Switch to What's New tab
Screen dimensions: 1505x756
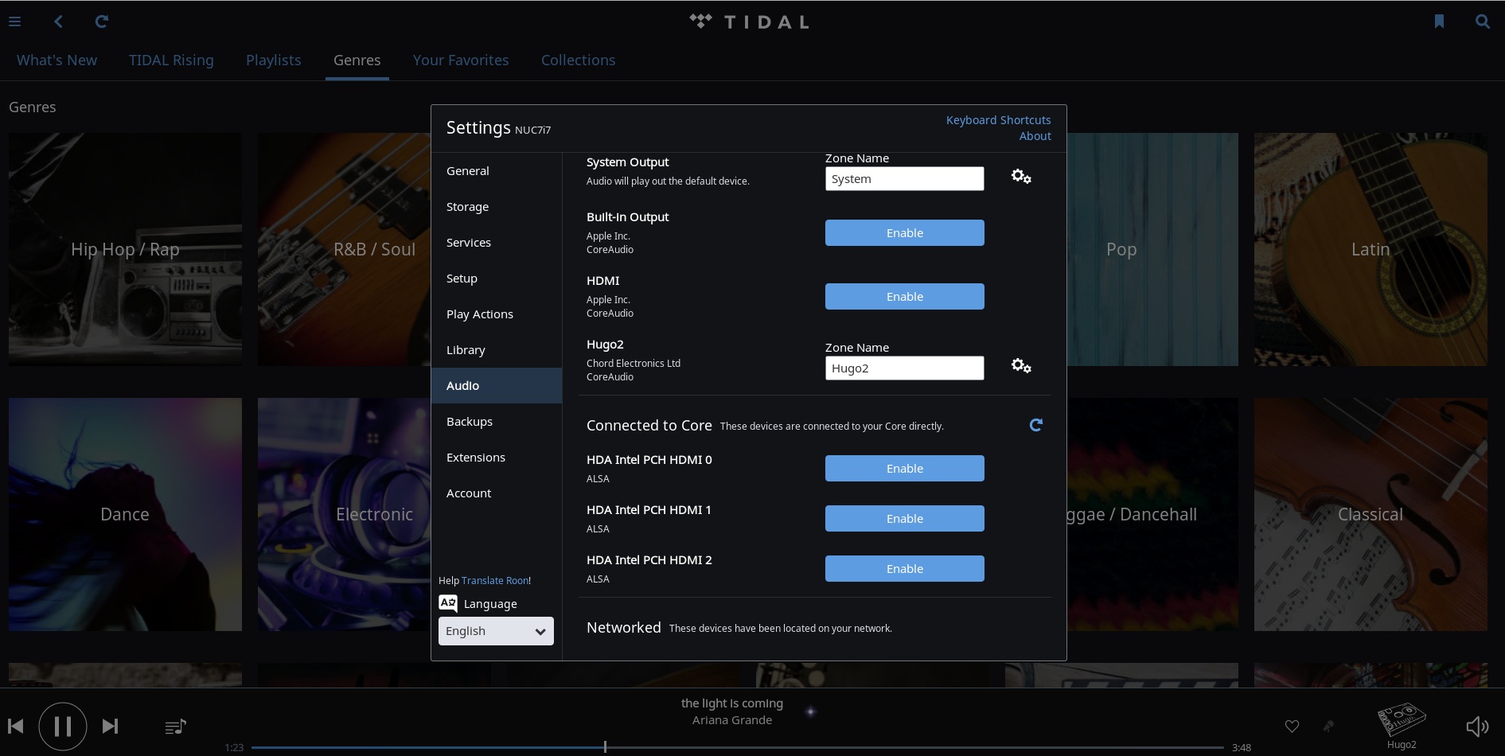point(57,60)
